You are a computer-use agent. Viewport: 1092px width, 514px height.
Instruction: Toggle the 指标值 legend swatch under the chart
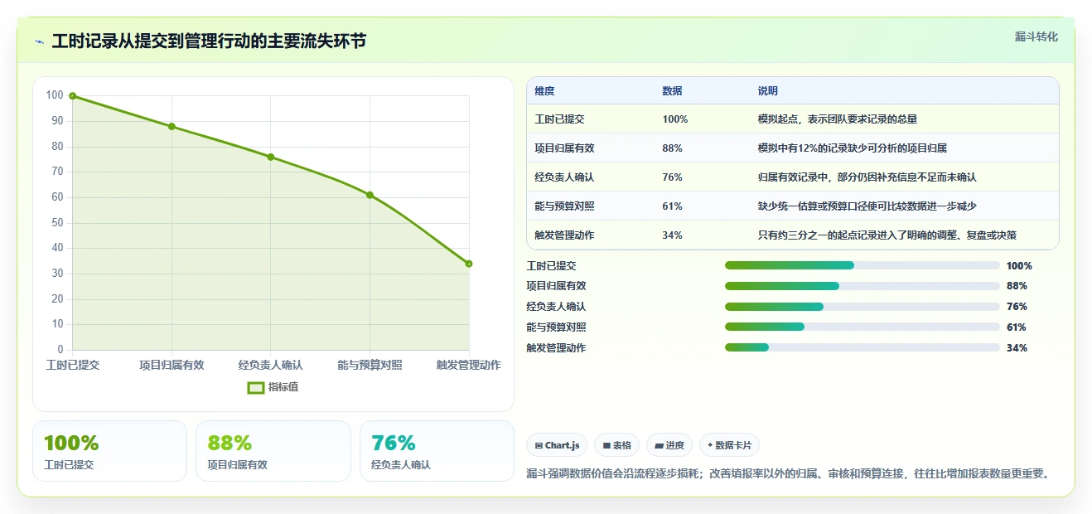pos(256,387)
